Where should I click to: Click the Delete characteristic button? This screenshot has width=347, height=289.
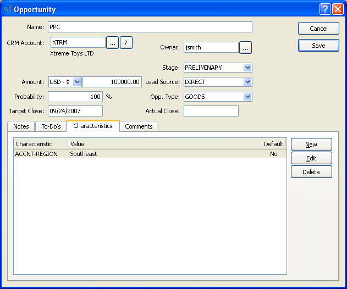pos(311,172)
